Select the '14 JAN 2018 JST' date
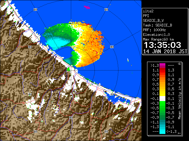 165,51
